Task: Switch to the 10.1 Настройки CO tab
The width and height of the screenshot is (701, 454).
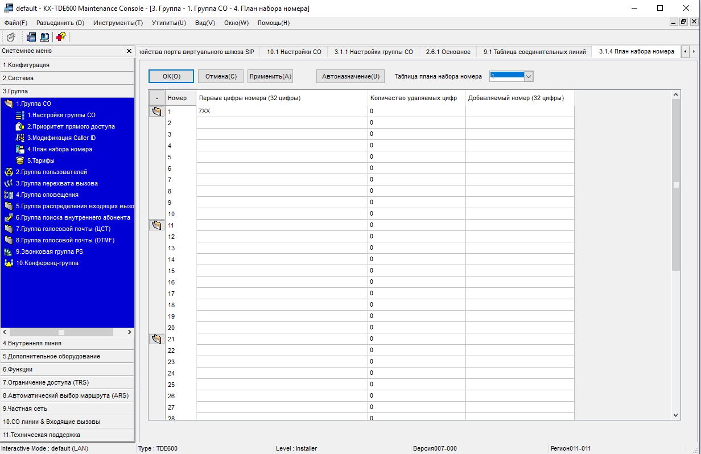Action: 294,52
